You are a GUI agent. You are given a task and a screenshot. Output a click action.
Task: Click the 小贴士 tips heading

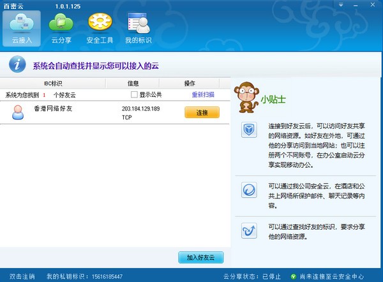tap(273, 100)
